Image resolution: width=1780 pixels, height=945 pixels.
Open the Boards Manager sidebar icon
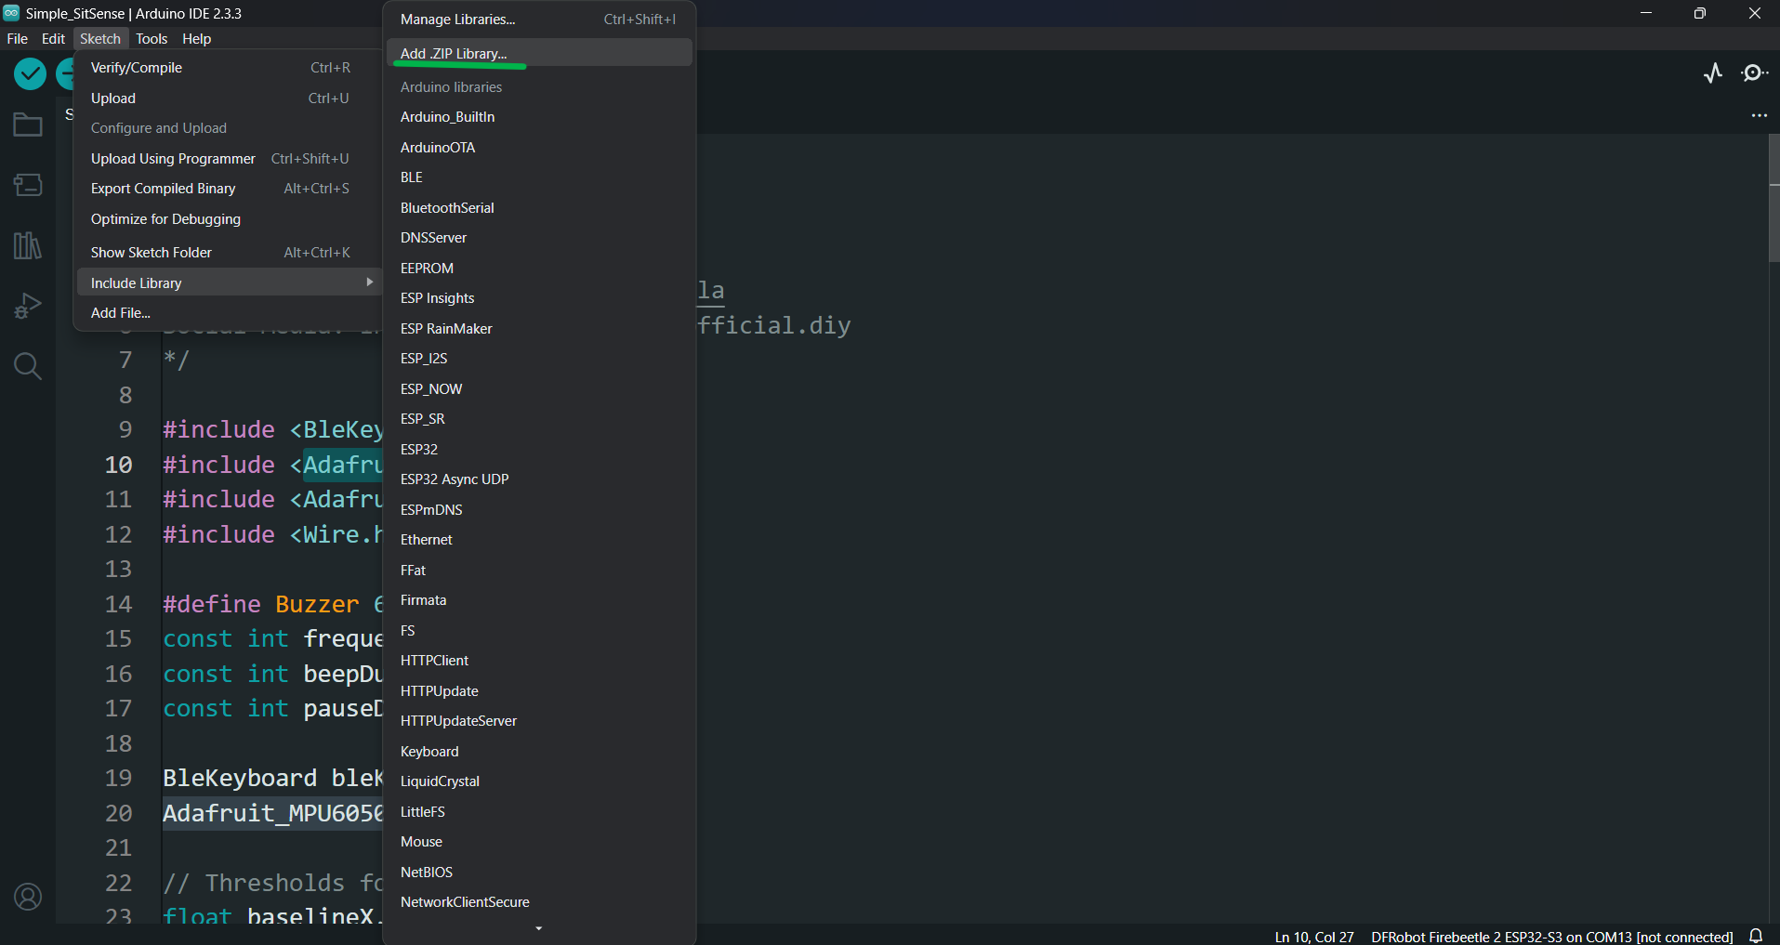[x=28, y=185]
